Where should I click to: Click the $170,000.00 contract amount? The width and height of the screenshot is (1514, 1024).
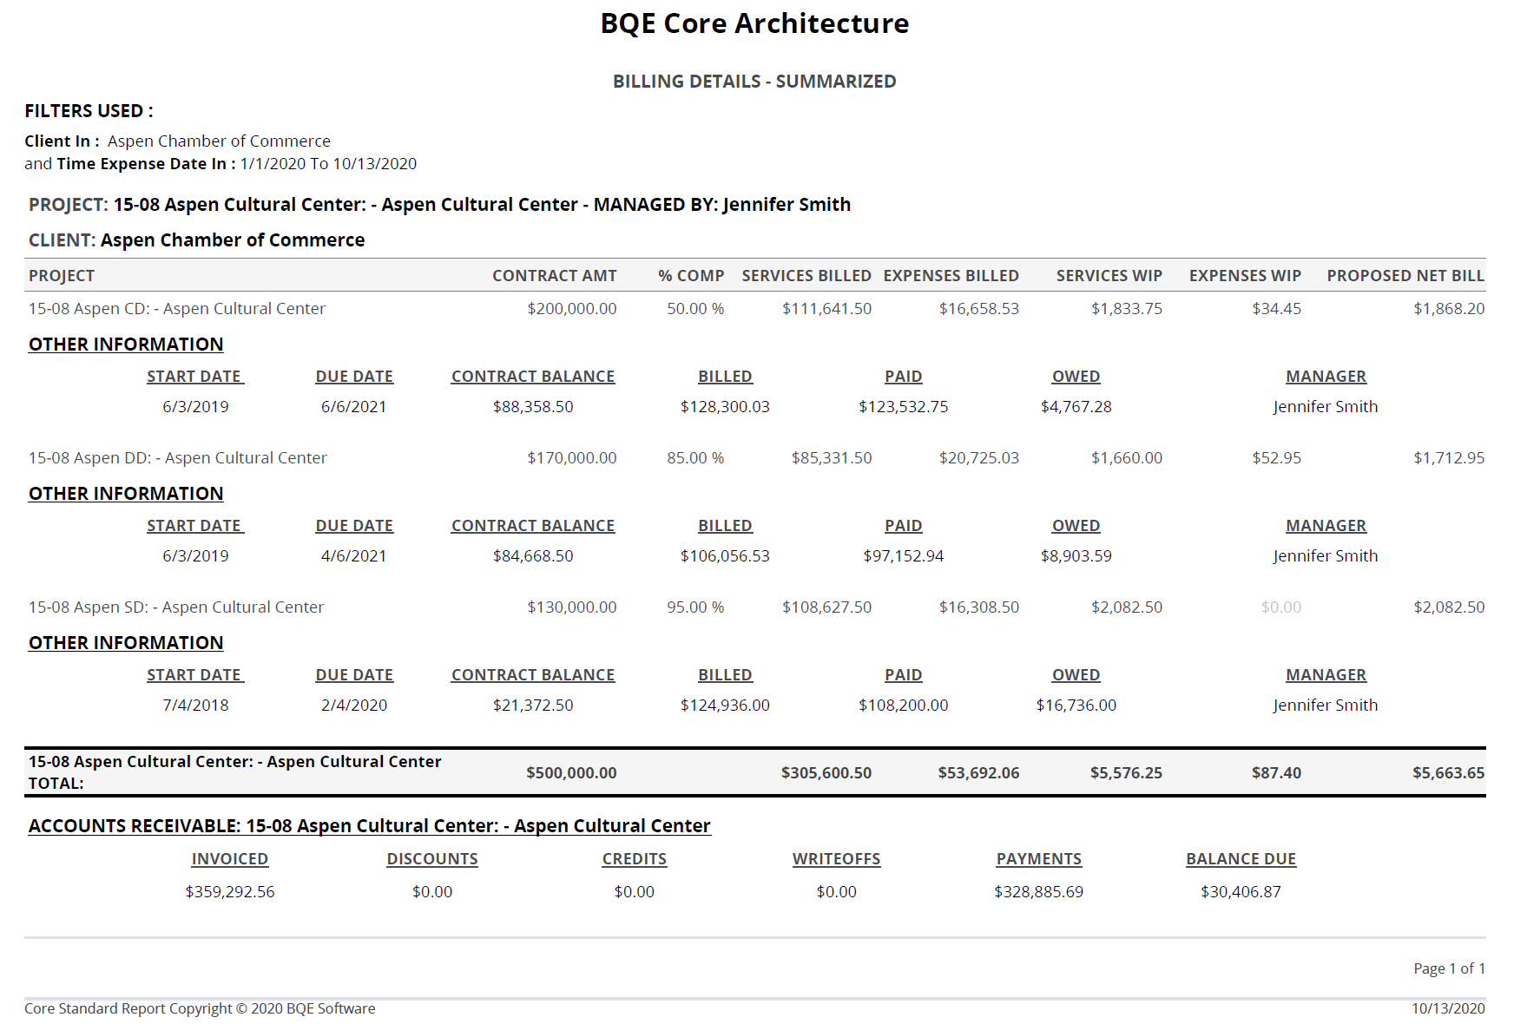(x=572, y=458)
